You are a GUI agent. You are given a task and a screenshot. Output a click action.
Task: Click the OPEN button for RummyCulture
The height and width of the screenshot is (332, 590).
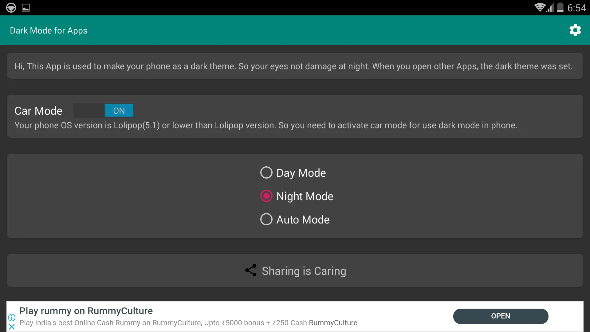click(x=501, y=316)
